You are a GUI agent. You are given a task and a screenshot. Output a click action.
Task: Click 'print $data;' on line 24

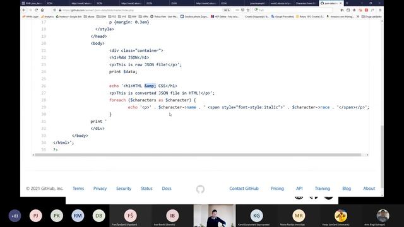pyautogui.click(x=123, y=72)
